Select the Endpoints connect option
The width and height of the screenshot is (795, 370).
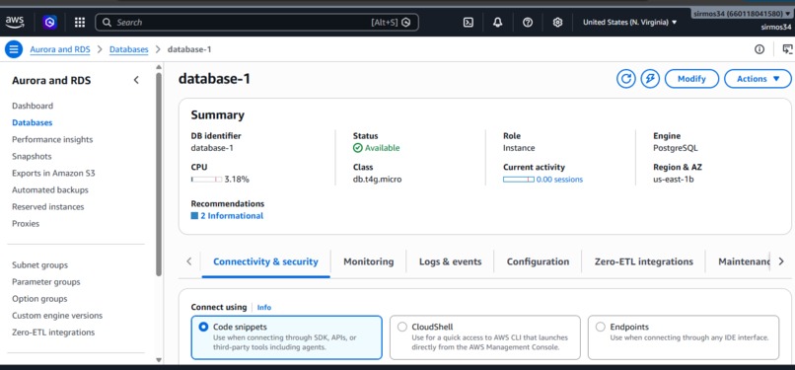click(683, 337)
